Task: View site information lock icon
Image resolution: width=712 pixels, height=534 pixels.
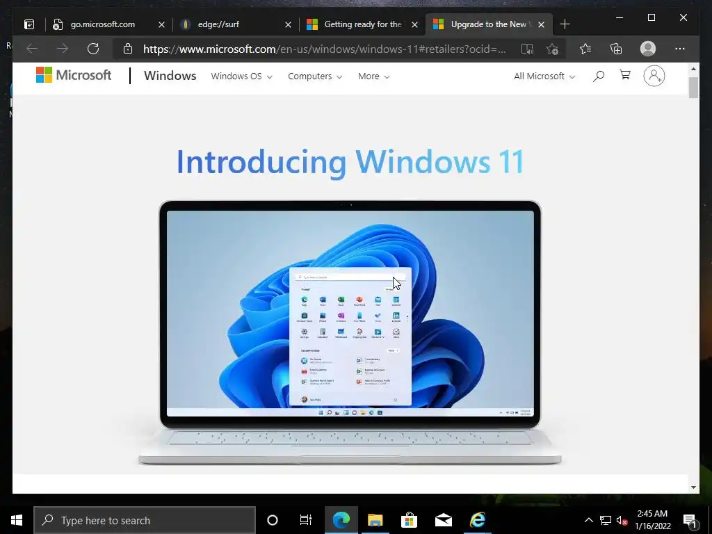Action: tap(128, 49)
